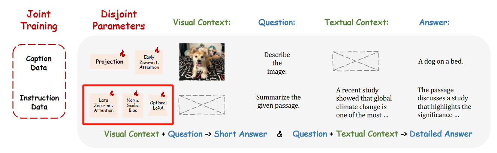This screenshot has width=497, height=153.
Task: Click the flame icon above Early Zero-init. Attention
Action: click(x=157, y=50)
